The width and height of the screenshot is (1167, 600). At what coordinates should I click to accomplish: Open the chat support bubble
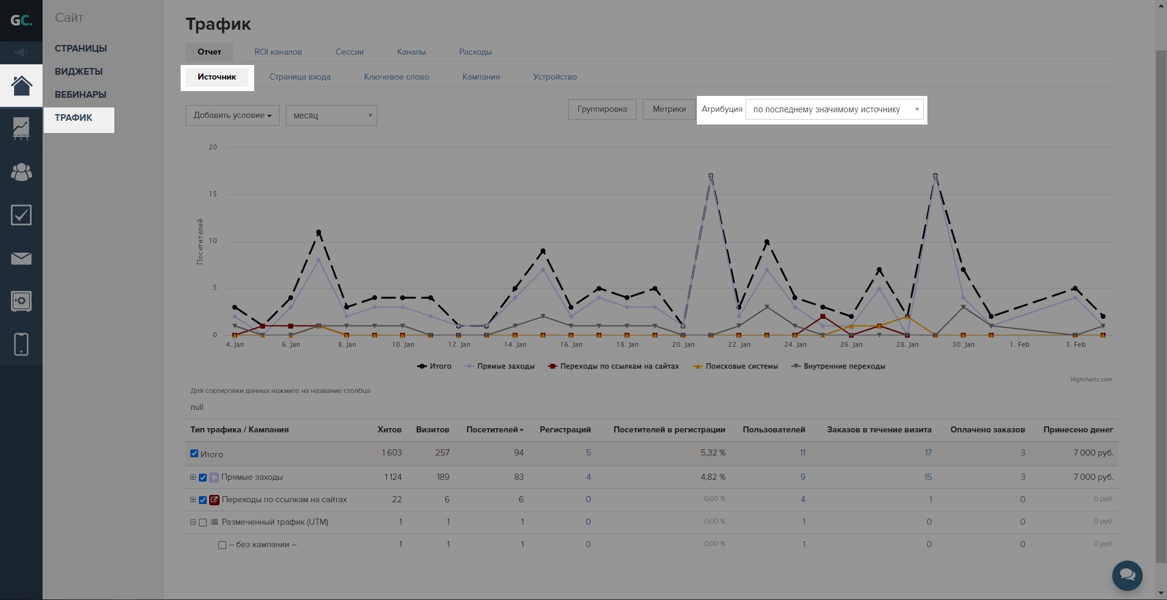click(1127, 574)
